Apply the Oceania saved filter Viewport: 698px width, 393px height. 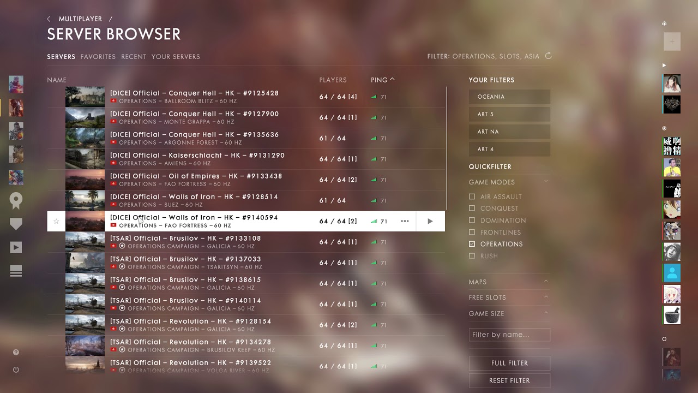pyautogui.click(x=509, y=97)
